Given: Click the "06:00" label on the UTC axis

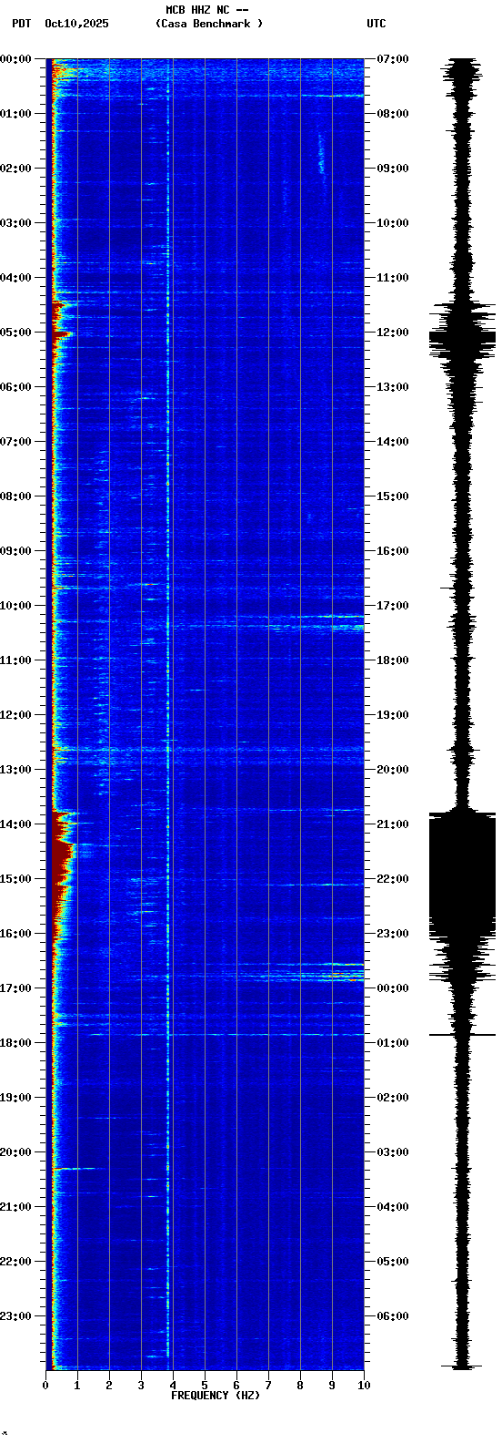Looking at the screenshot, I should tap(393, 1316).
